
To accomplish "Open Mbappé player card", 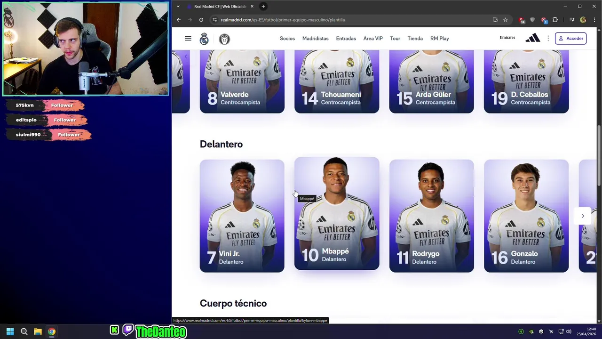I will coord(337,213).
